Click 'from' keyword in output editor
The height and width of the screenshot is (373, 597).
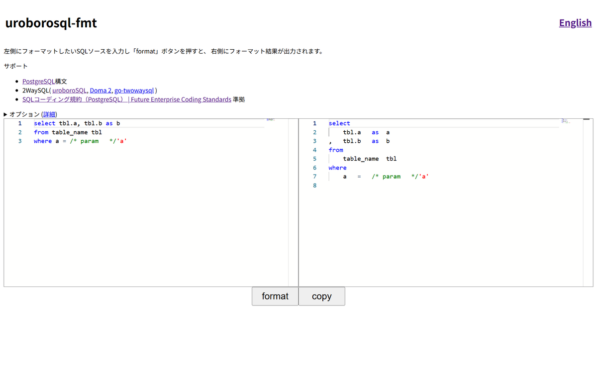[336, 150]
